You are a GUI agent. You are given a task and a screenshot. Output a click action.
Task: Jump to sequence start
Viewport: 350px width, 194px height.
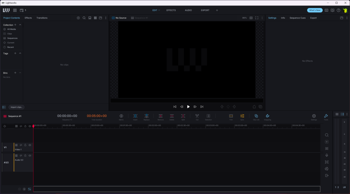point(175,107)
